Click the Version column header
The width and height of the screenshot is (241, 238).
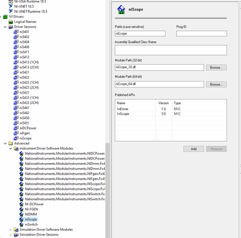pyautogui.click(x=163, y=103)
